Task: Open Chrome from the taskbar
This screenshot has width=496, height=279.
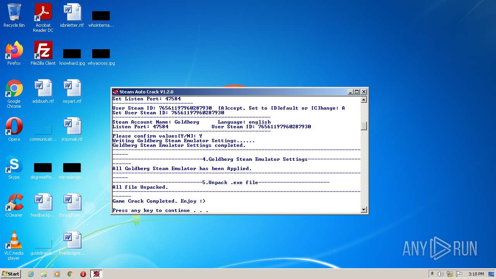Action: click(x=70, y=274)
